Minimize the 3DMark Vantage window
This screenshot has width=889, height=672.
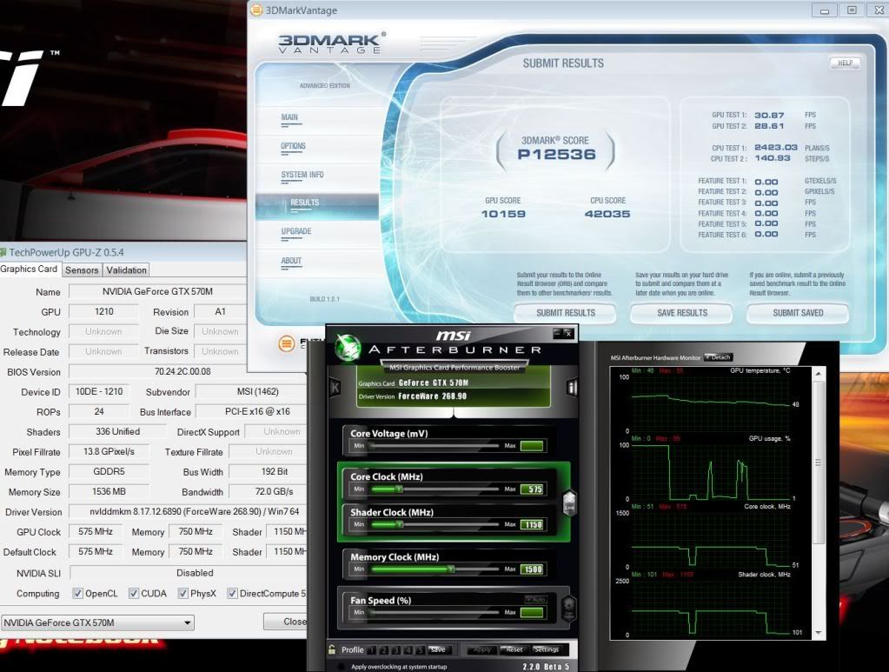click(825, 10)
